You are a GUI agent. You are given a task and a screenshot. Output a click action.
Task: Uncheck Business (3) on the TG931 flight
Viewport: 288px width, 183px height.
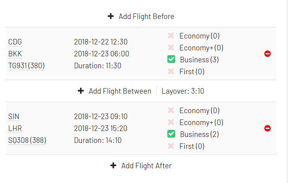(171, 60)
